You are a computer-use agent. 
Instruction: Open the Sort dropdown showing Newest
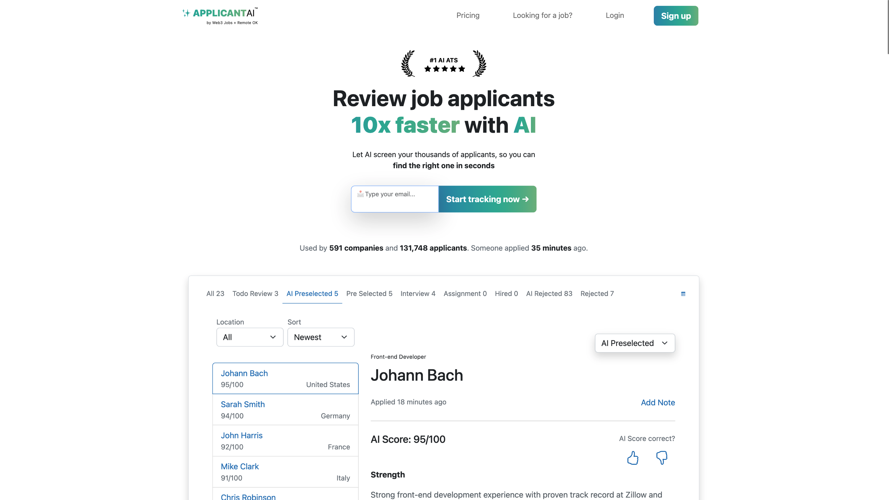point(320,337)
